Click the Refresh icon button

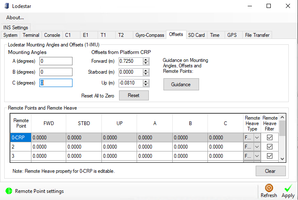[269, 188]
